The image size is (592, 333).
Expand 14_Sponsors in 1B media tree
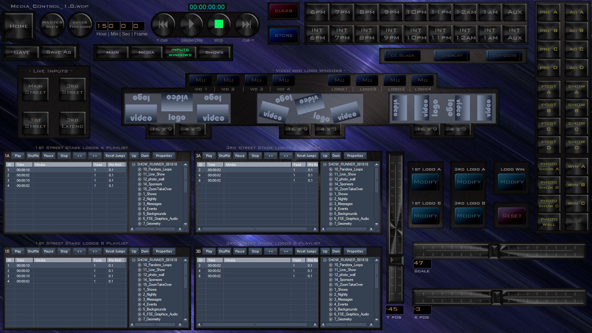tap(140, 280)
